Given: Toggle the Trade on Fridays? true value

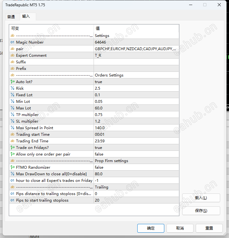Looking at the screenshot, I should click(x=136, y=148).
